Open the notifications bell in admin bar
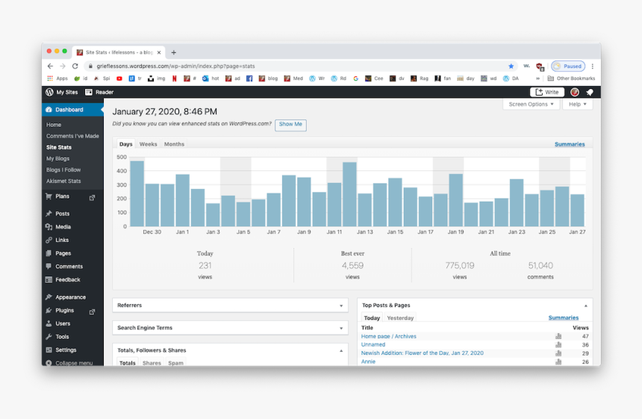Screen dimensions: 642x419 pos(590,93)
